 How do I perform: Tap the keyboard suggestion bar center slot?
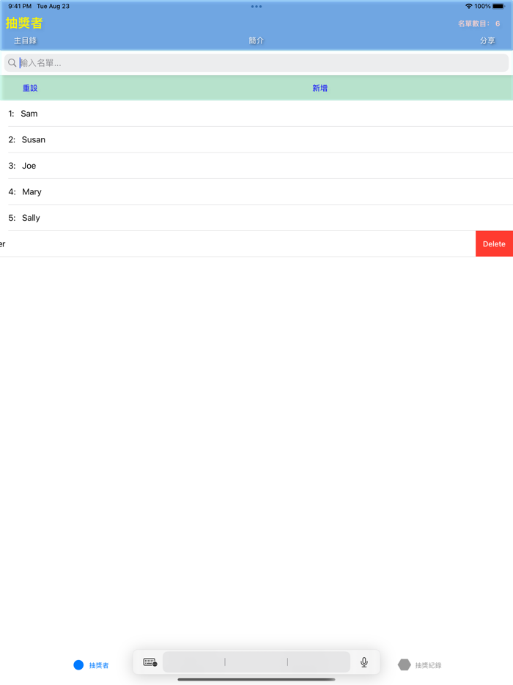tap(256, 662)
